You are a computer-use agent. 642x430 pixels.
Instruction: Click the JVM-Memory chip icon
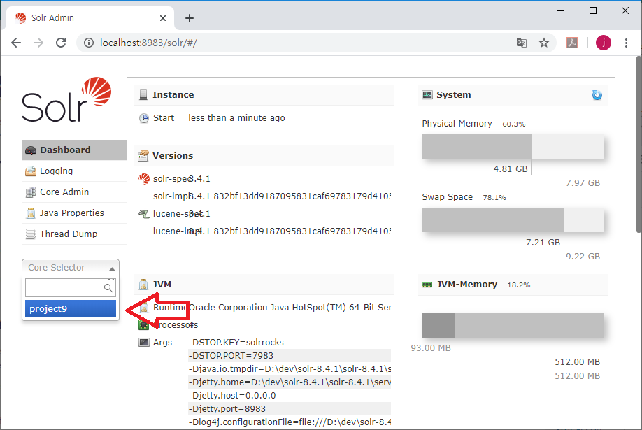pyautogui.click(x=427, y=285)
